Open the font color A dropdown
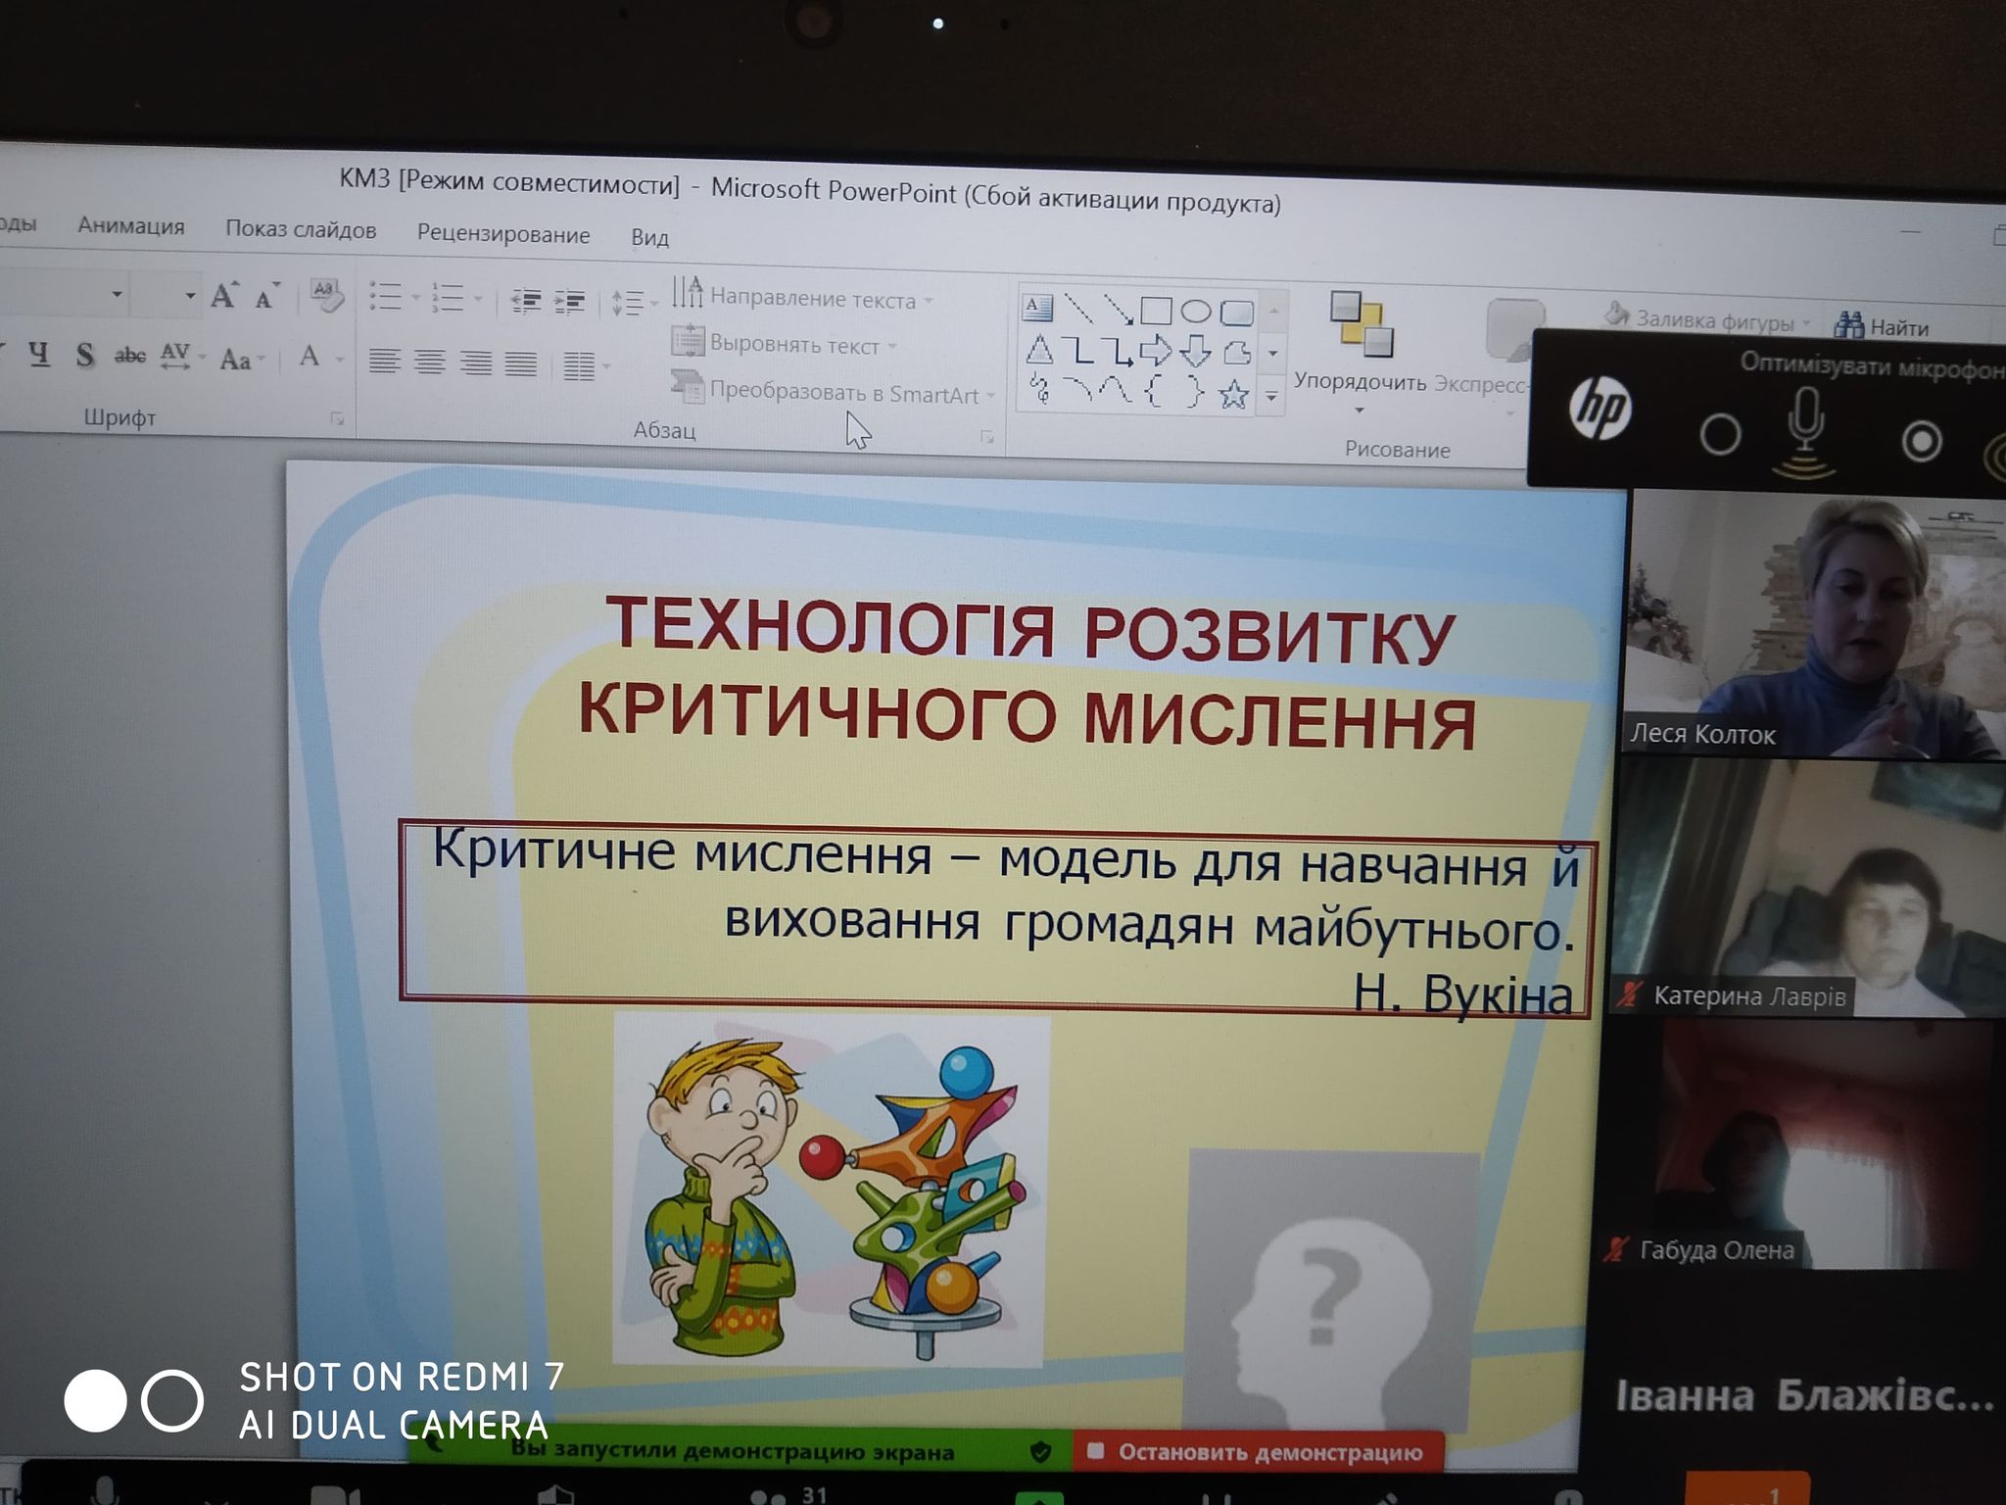Viewport: 2006px width, 1505px height. point(339,360)
